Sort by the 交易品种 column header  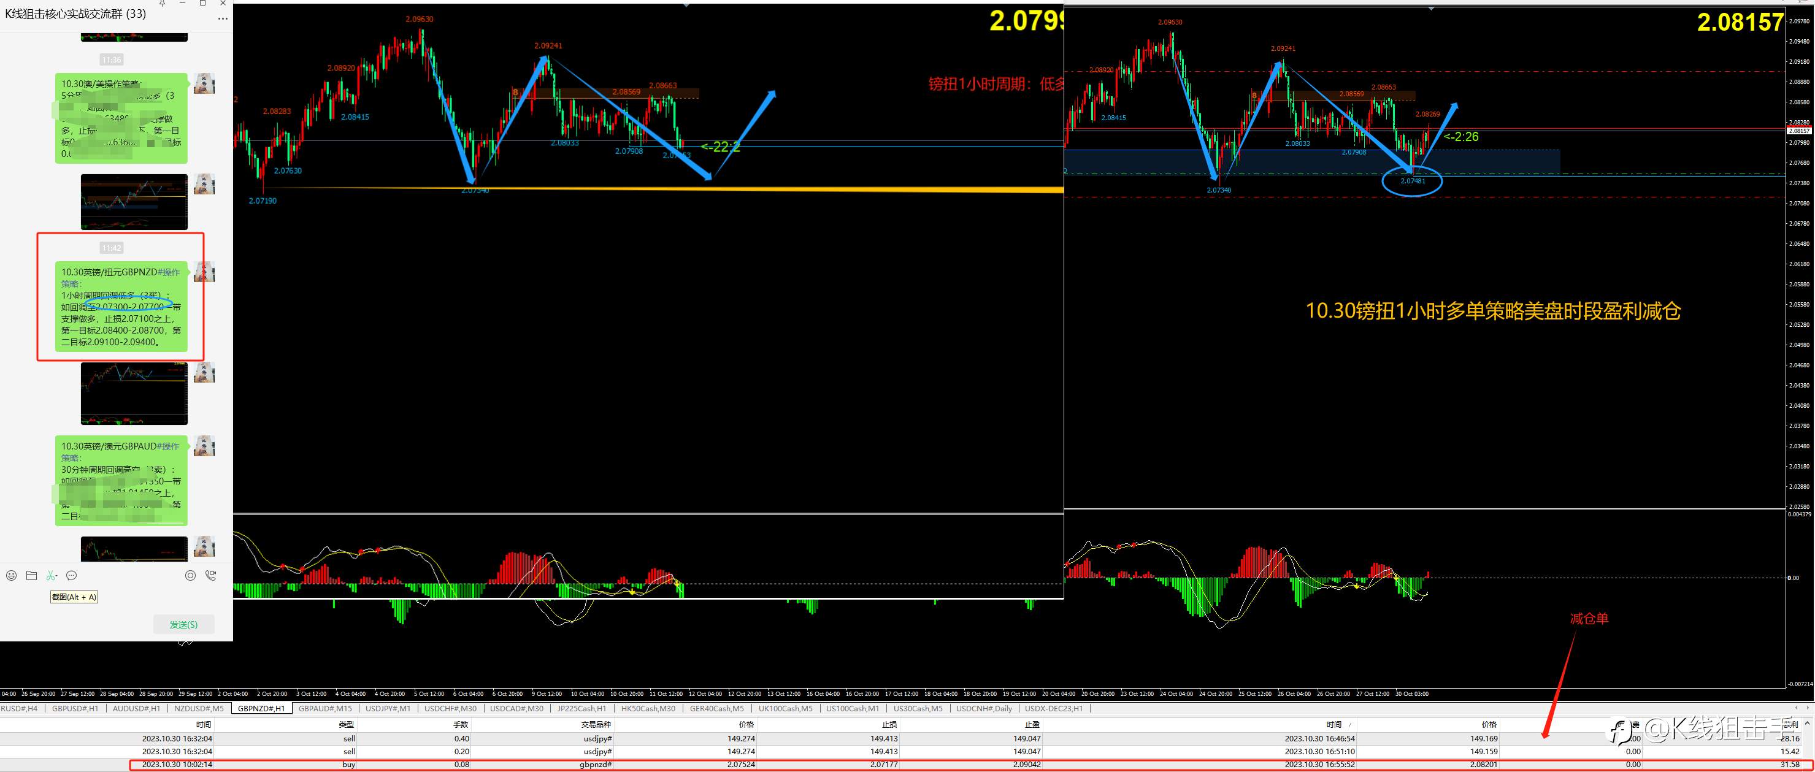click(x=596, y=724)
